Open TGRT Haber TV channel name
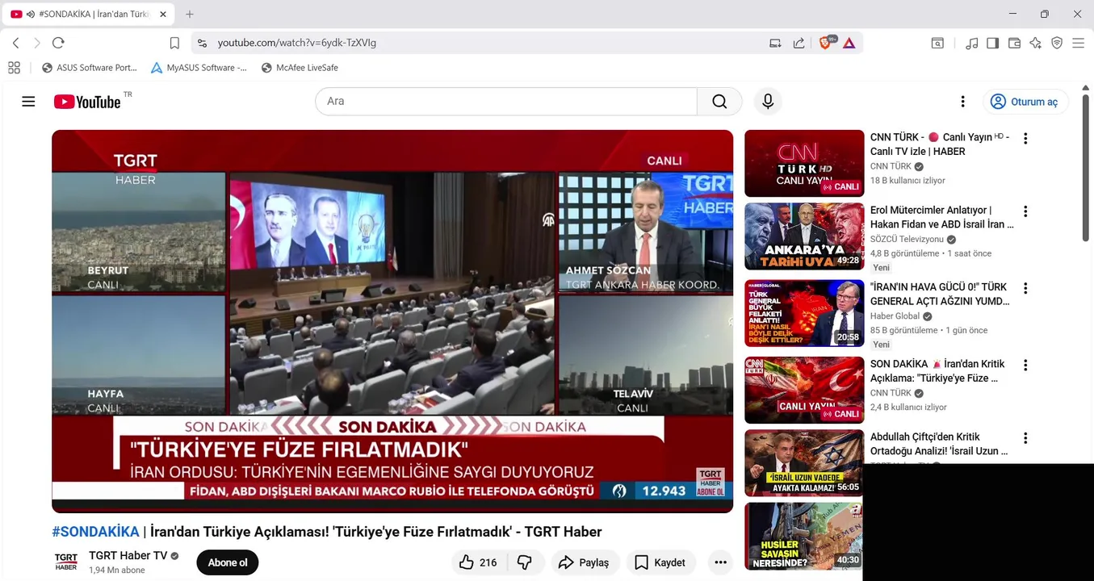This screenshot has width=1094, height=581. [128, 556]
